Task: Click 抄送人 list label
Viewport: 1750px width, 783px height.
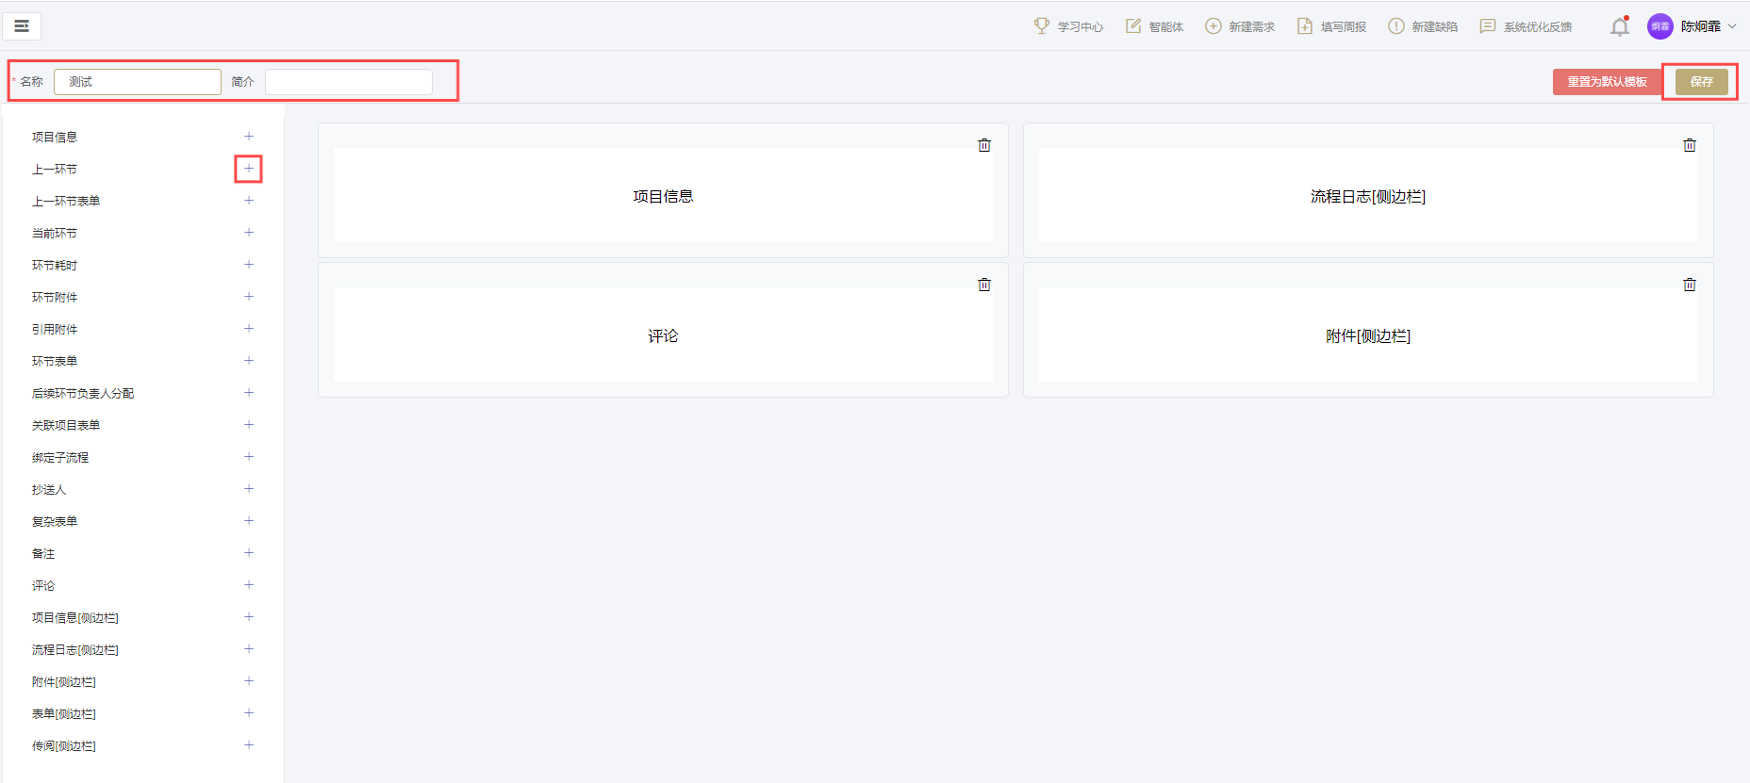Action: [x=49, y=490]
